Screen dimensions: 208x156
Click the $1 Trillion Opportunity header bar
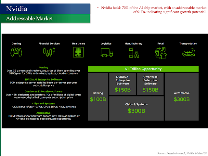[x=143, y=69]
